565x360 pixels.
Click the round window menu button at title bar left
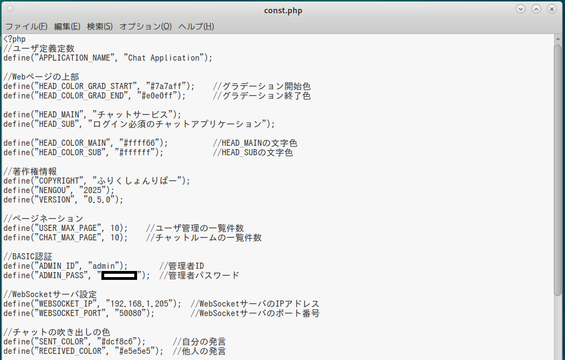click(10, 9)
